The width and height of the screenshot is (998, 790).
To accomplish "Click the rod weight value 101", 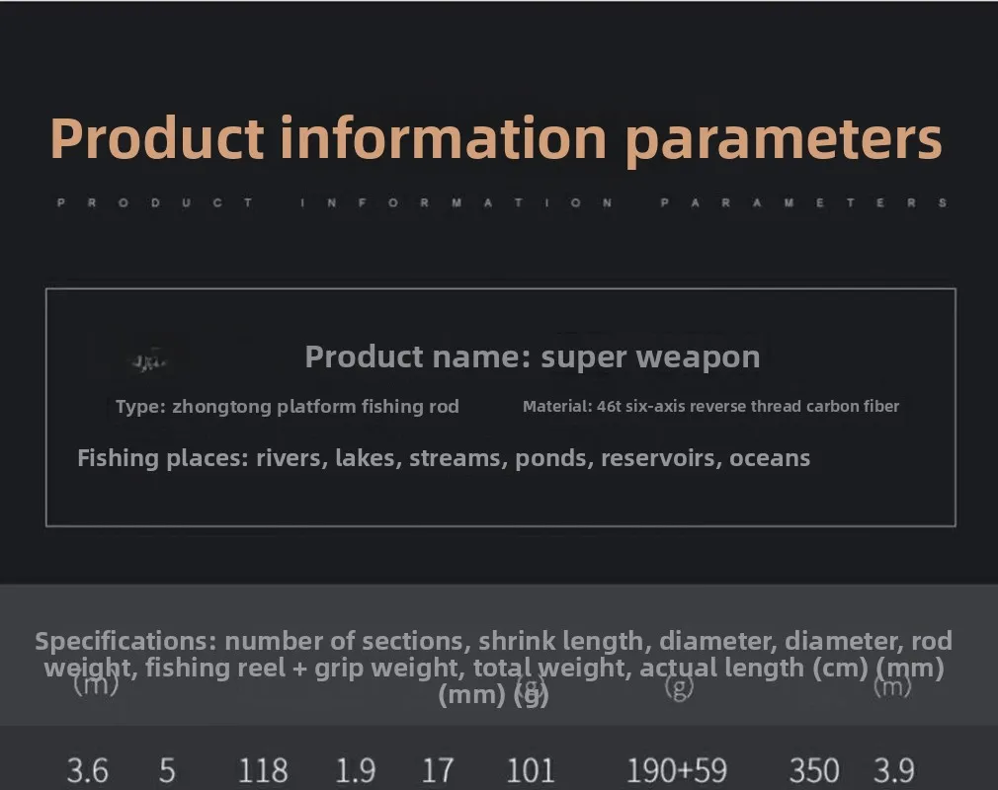I will (x=530, y=770).
